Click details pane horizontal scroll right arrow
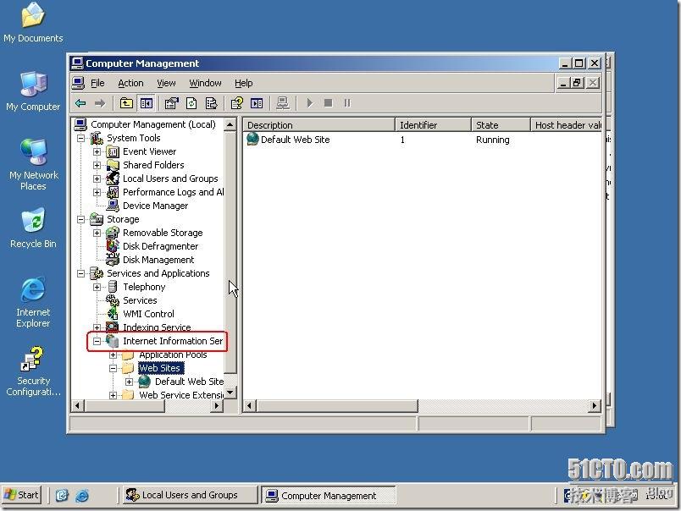This screenshot has height=511, width=681. [595, 406]
